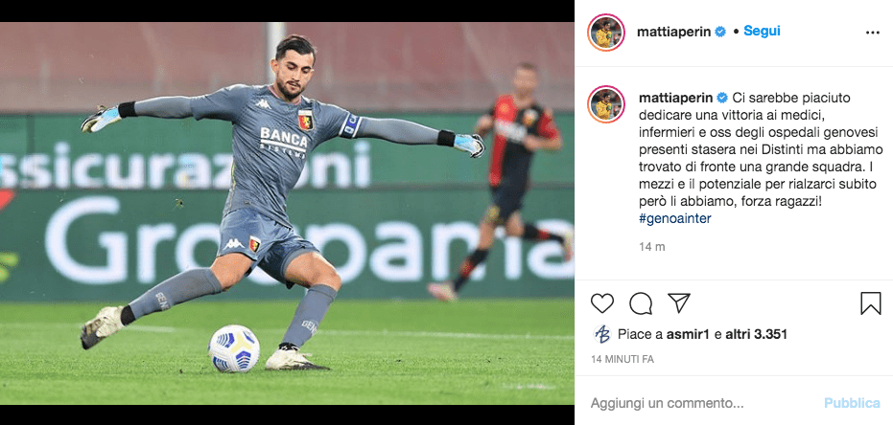Click Pubblica to post the comment
Screen dimensions: 893x425
pyautogui.click(x=852, y=403)
